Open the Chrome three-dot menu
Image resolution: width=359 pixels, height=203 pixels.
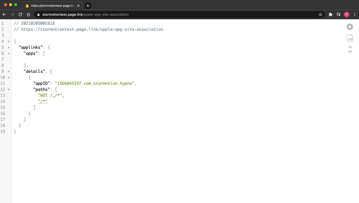pyautogui.click(x=354, y=14)
